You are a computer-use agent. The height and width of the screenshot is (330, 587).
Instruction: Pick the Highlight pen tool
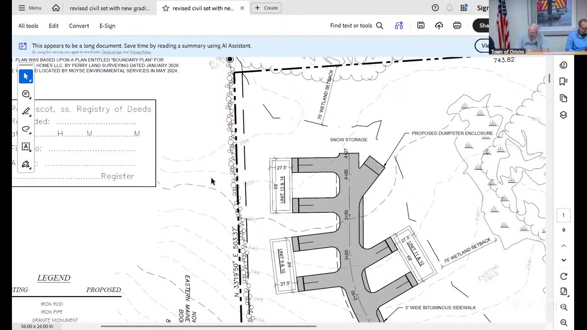tap(26, 111)
